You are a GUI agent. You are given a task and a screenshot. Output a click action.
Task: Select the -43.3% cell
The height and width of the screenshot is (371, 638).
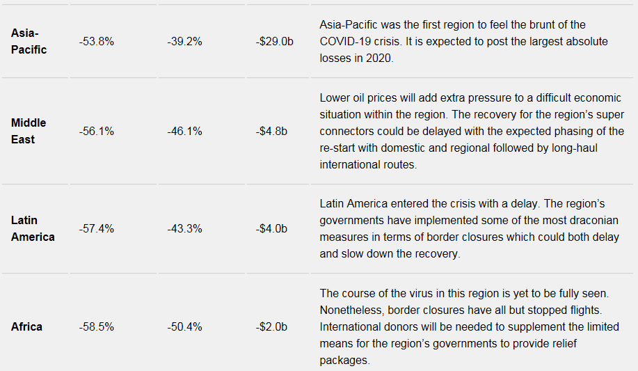184,228
